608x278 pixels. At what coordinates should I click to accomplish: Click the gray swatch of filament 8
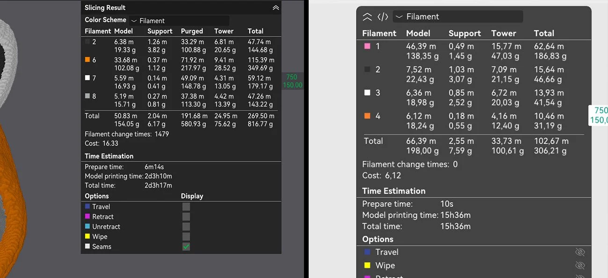(87, 96)
